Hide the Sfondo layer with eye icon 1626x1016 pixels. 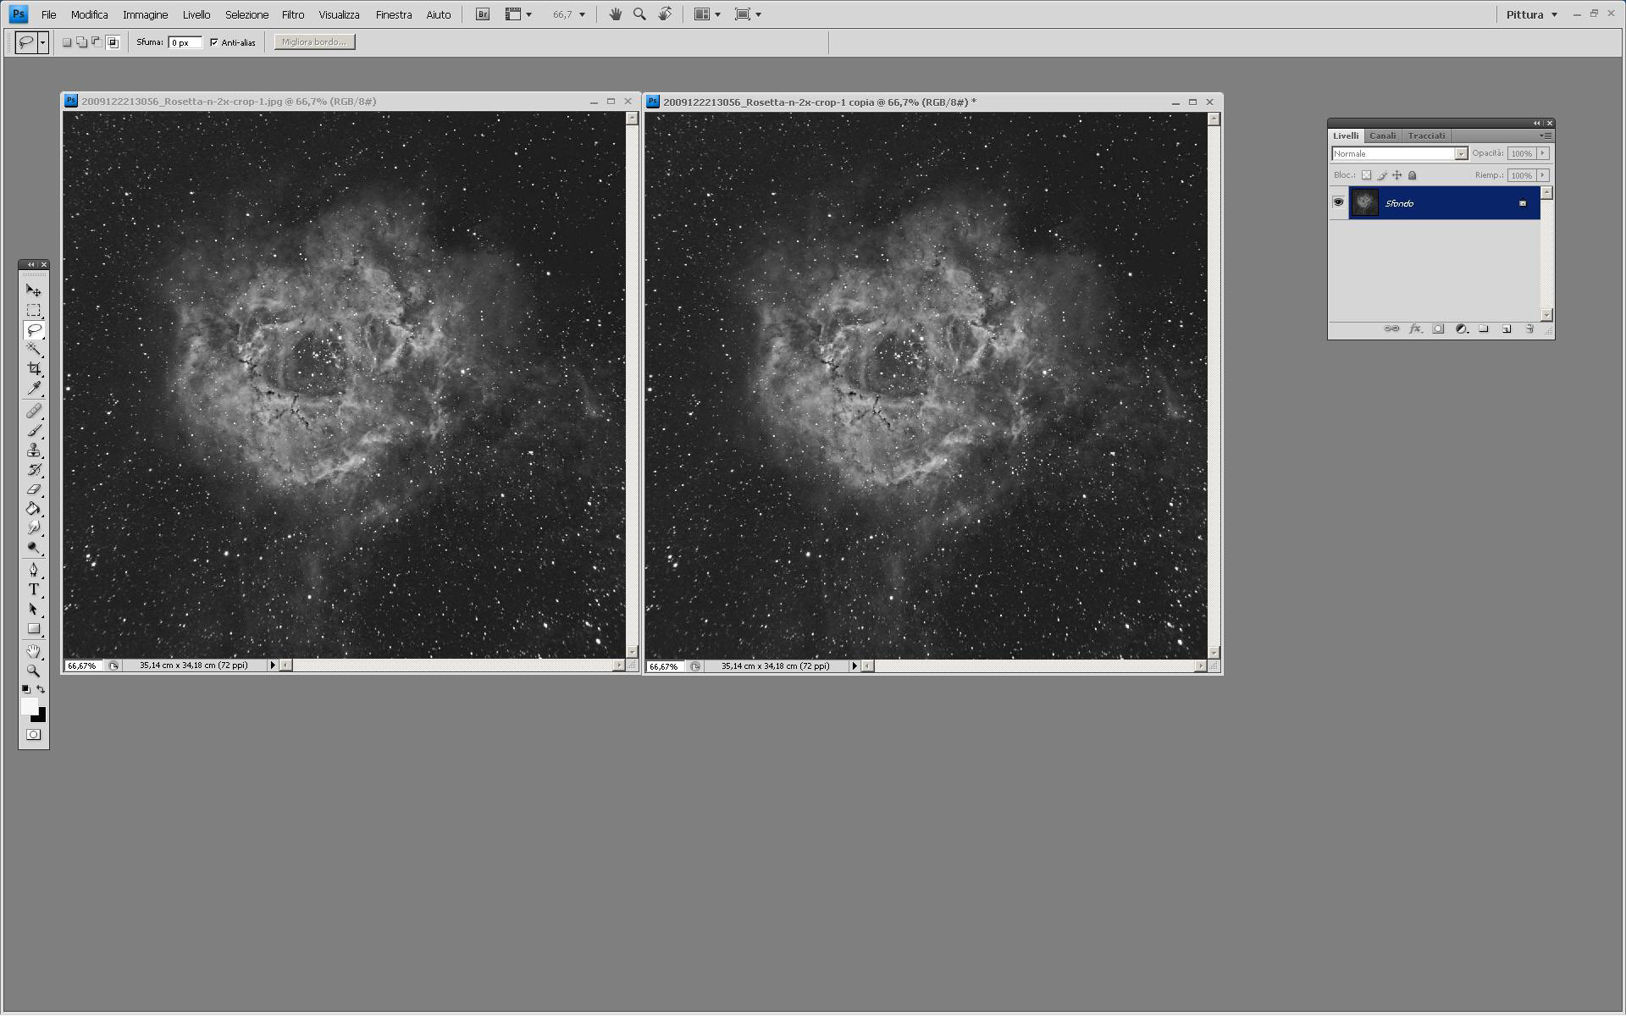point(1338,202)
